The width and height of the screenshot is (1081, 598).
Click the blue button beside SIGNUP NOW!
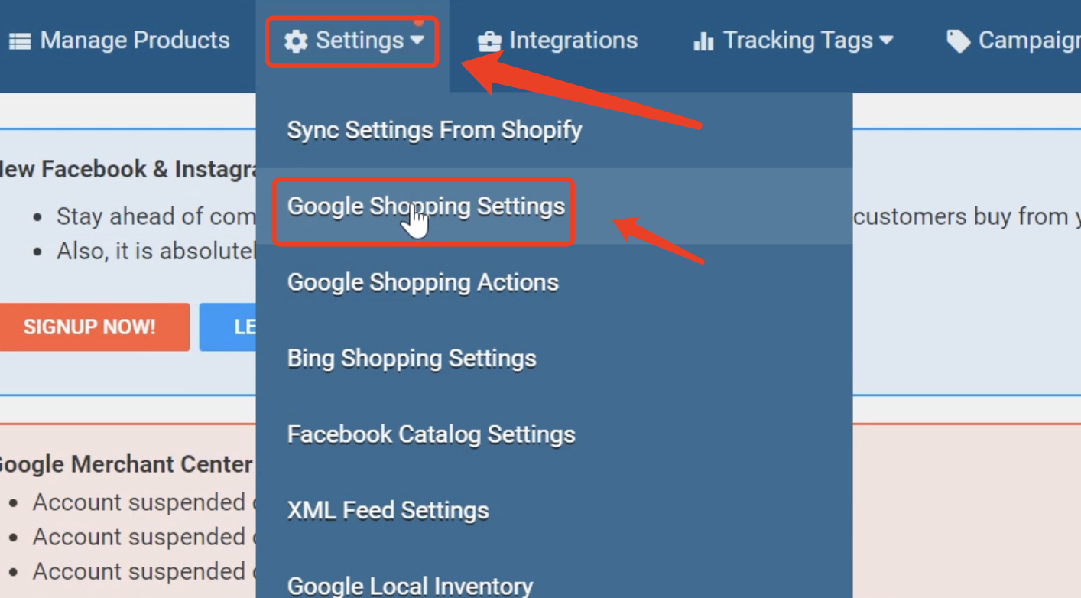229,327
